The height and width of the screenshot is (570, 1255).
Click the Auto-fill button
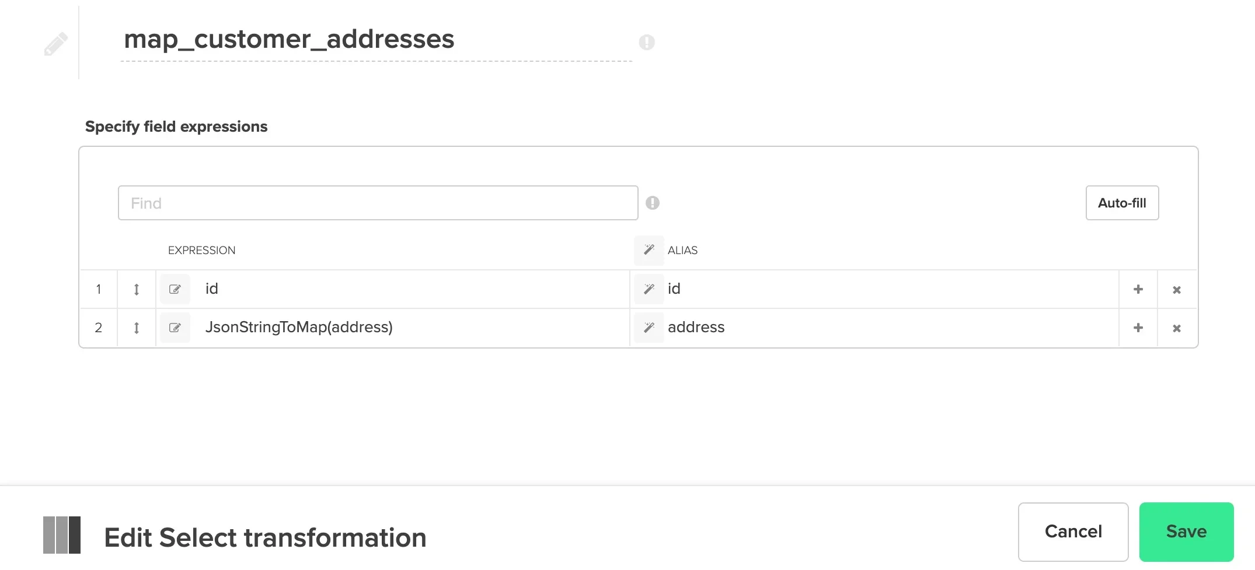(x=1121, y=203)
